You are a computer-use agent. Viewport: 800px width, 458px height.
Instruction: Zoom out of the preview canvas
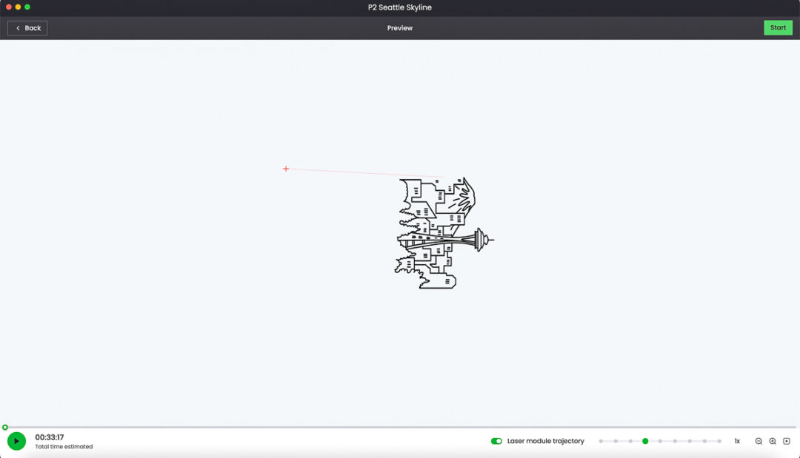(759, 441)
